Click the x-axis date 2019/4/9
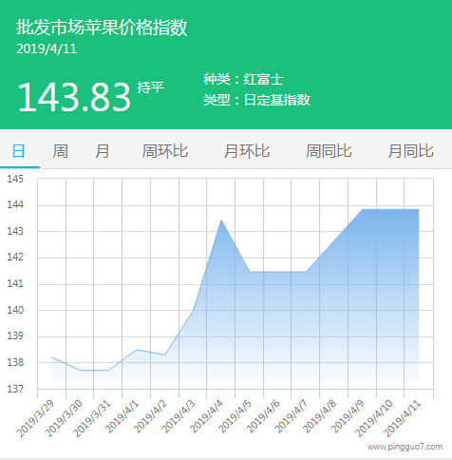Screen dimensions: 452x460 (x=348, y=416)
